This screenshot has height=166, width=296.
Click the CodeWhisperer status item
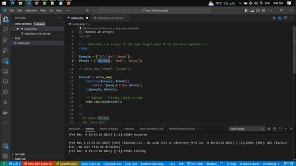pos(67,164)
